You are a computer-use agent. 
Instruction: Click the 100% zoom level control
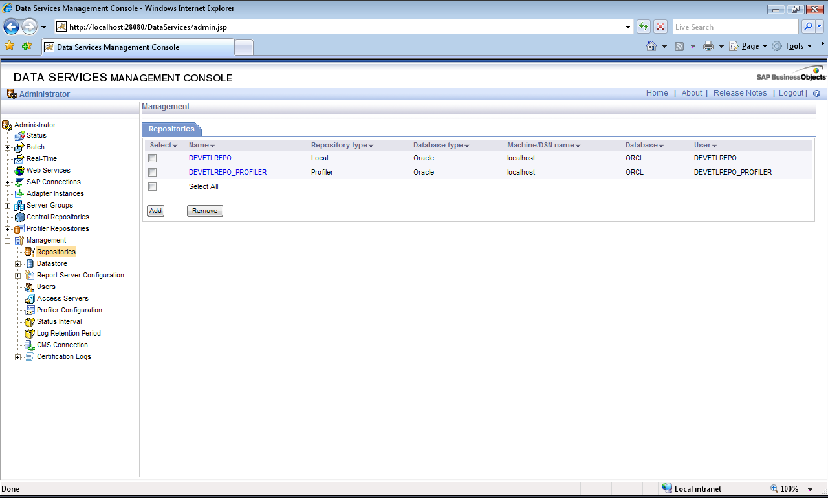coord(793,489)
